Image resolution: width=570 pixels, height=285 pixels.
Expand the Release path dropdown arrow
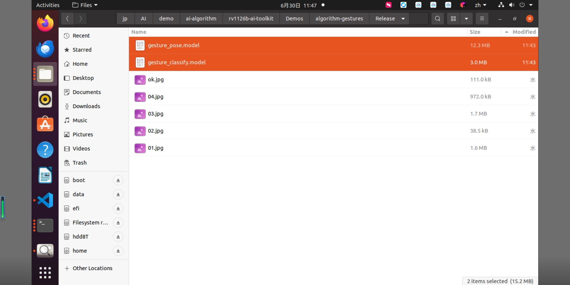403,19
